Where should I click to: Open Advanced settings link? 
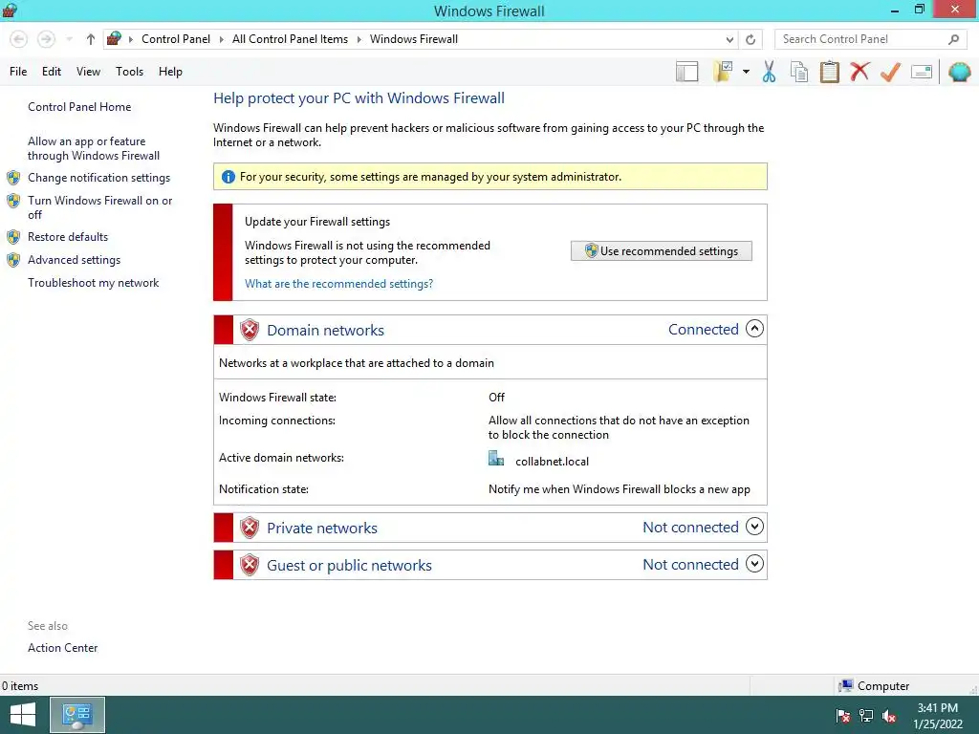pyautogui.click(x=74, y=260)
